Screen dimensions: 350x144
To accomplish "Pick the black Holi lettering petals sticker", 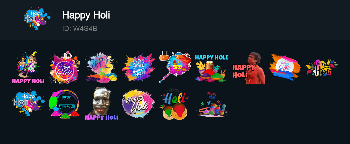I will [x=322, y=67].
